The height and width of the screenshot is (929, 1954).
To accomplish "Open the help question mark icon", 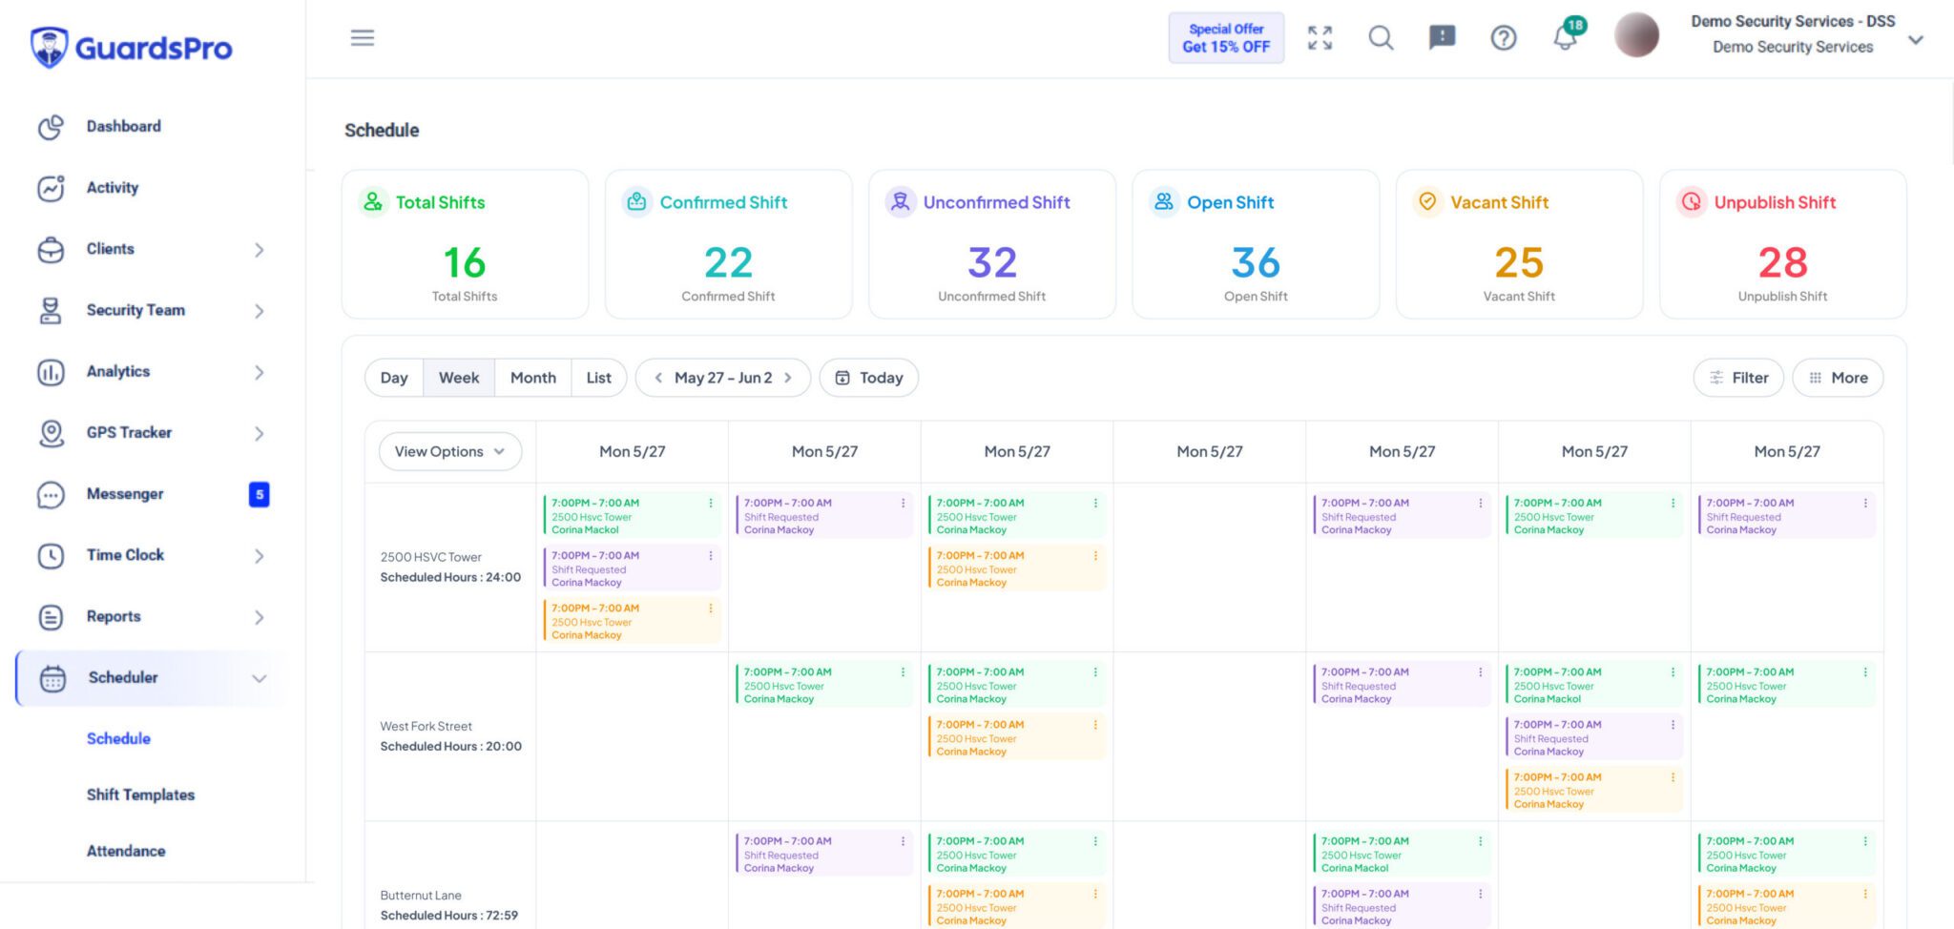I will click(x=1504, y=38).
